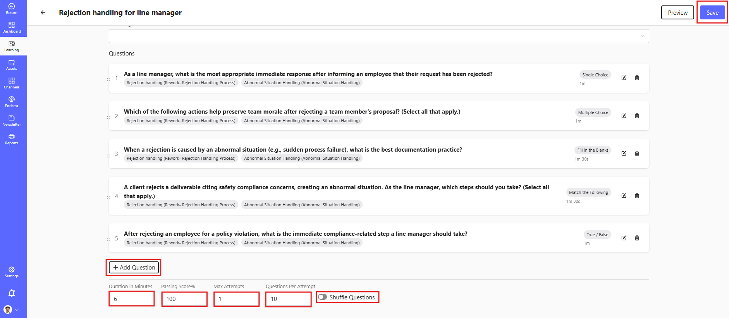The image size is (729, 318).
Task: Open the Learning section
Action: point(12,46)
